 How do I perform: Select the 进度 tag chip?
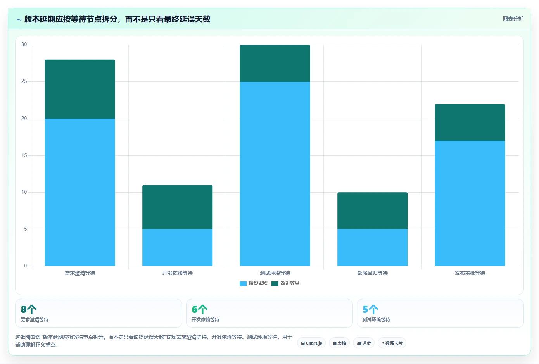click(364, 343)
